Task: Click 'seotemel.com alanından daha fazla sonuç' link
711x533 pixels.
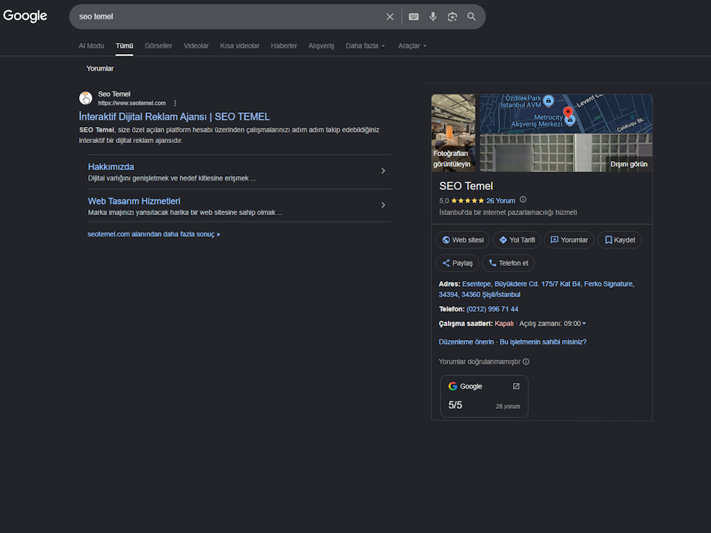Action: click(153, 235)
